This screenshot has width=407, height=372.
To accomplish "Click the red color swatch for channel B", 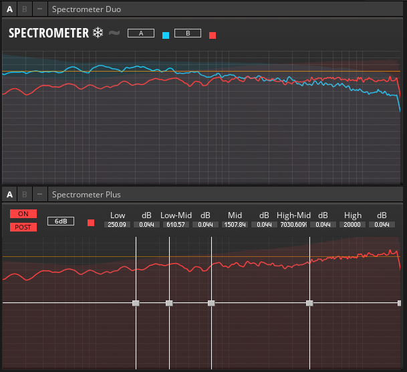I will pyautogui.click(x=213, y=35).
